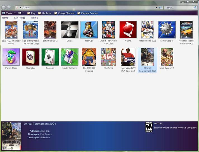Screen dimensions: 199x152
Task: Select The $100,000 Pyramid game icon
Action: [x=89, y=57]
